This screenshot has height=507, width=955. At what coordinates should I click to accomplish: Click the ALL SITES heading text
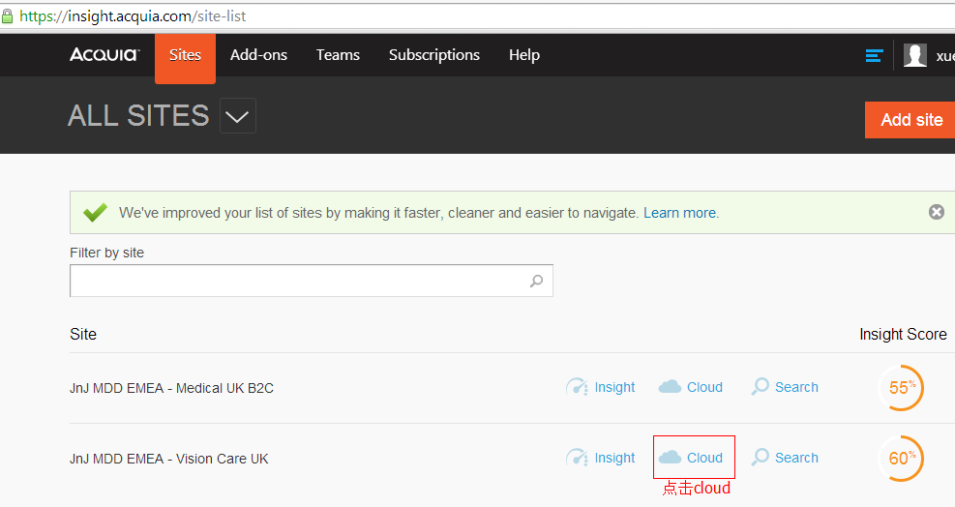[x=138, y=116]
